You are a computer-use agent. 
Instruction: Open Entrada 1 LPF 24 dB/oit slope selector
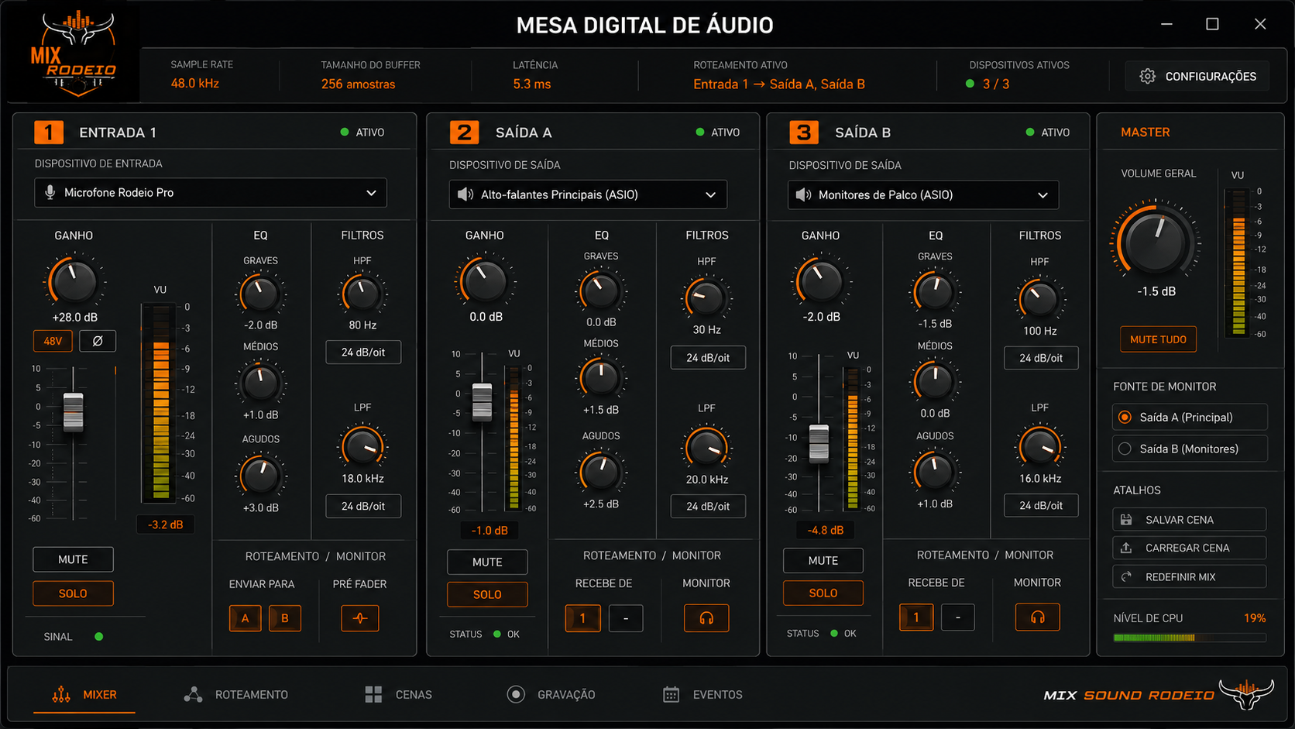pyautogui.click(x=363, y=506)
